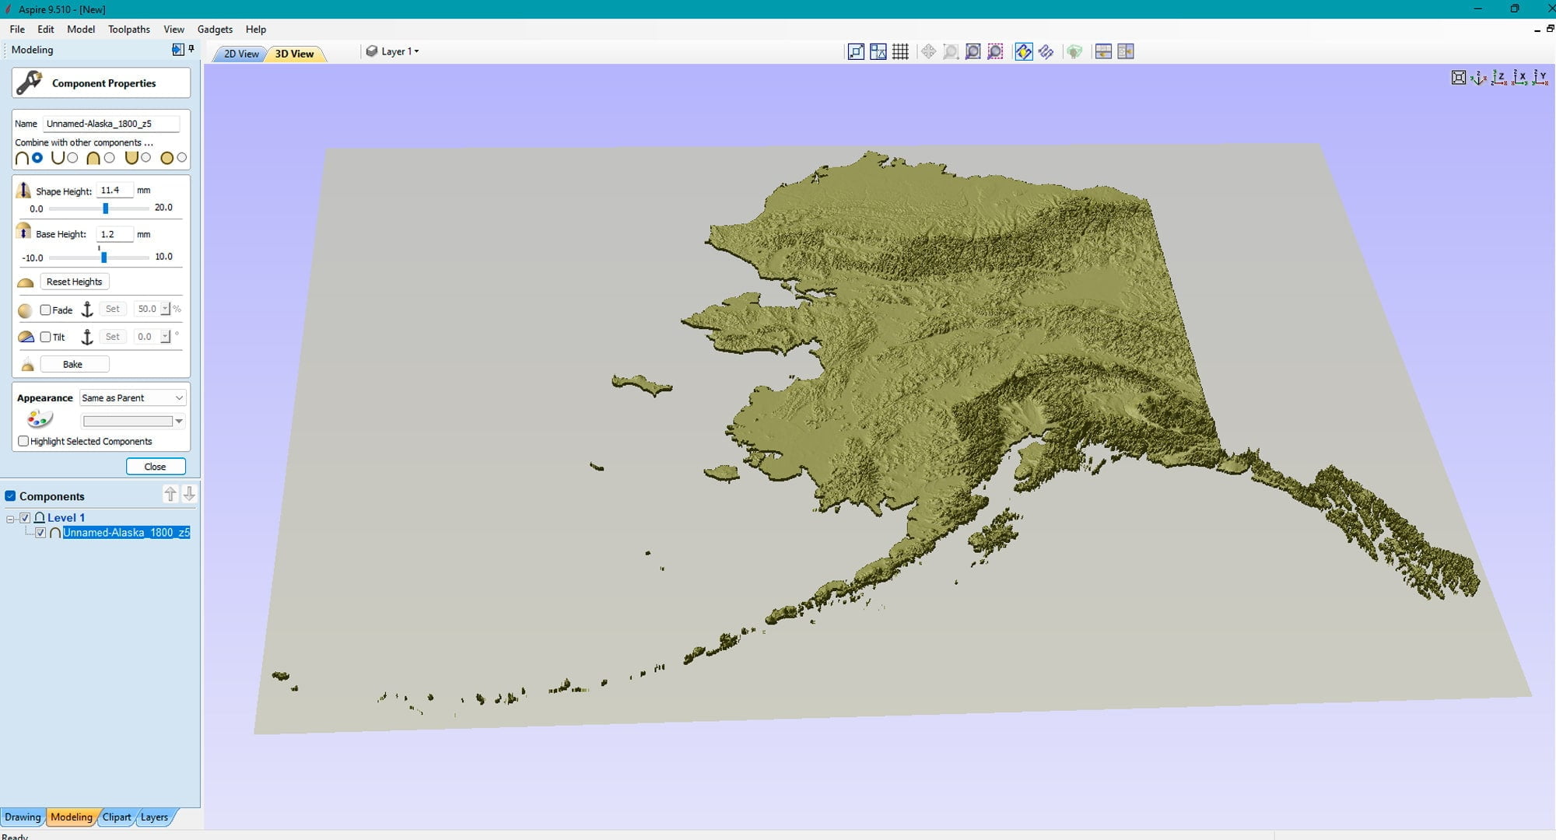This screenshot has height=840, width=1556.
Task: Click the Bake button
Action: click(x=73, y=364)
